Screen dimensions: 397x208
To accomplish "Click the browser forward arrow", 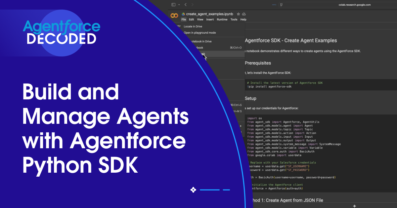I will pos(193,5).
